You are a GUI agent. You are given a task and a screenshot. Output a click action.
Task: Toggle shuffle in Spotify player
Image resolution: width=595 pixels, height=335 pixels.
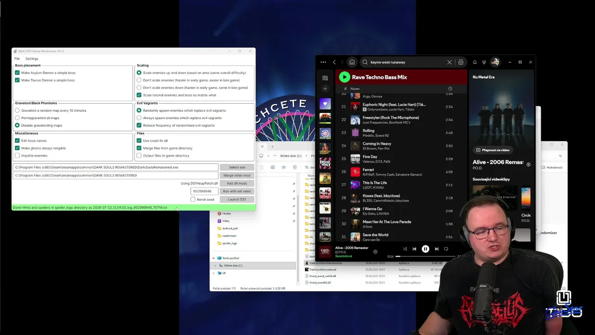(x=405, y=249)
